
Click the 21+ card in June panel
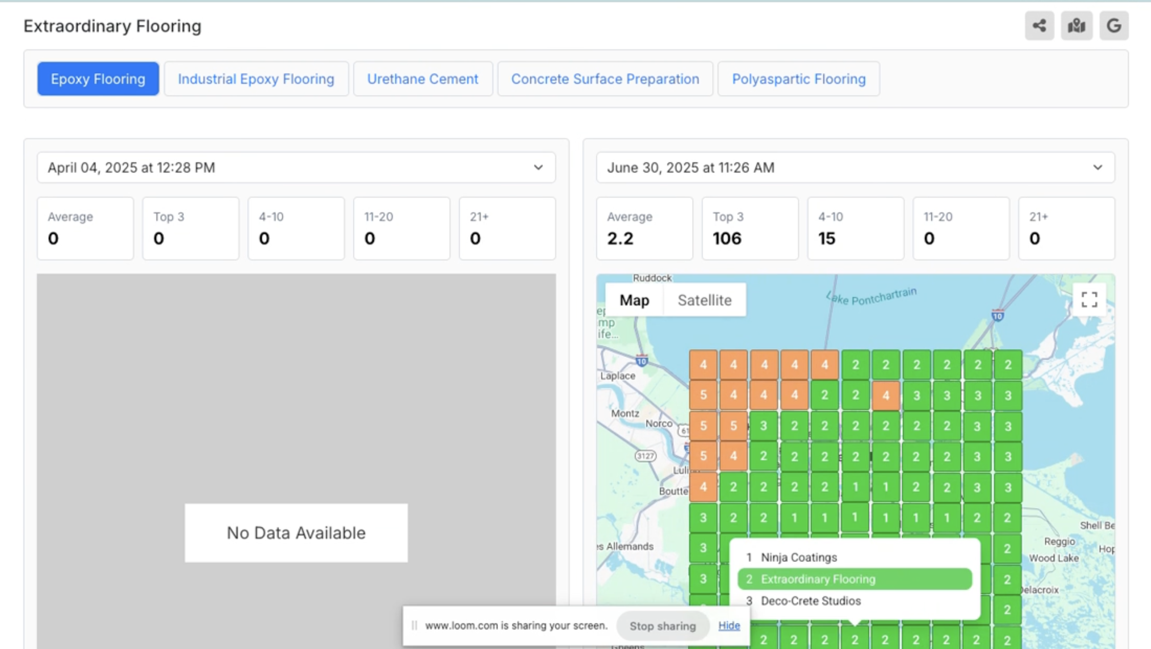tap(1066, 228)
